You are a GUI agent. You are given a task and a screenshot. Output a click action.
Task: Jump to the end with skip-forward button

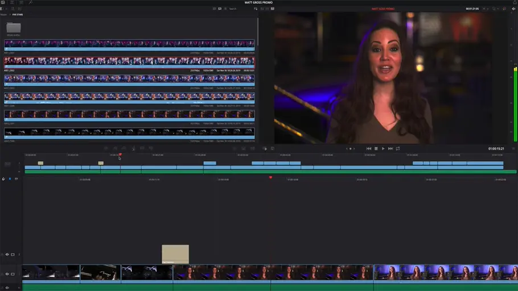tap(390, 148)
